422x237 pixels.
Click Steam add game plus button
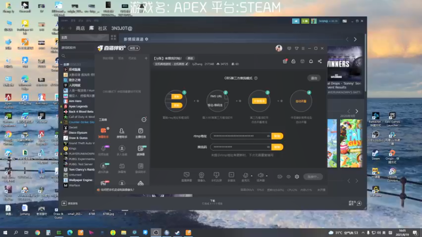coord(64,203)
